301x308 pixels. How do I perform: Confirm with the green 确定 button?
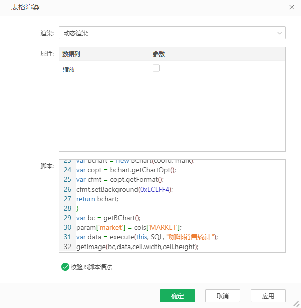pyautogui.click(x=177, y=296)
